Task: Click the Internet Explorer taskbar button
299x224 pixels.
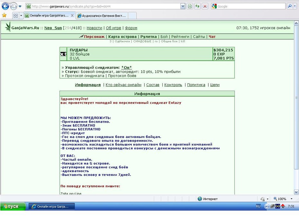Action: pyautogui.click(x=51, y=206)
